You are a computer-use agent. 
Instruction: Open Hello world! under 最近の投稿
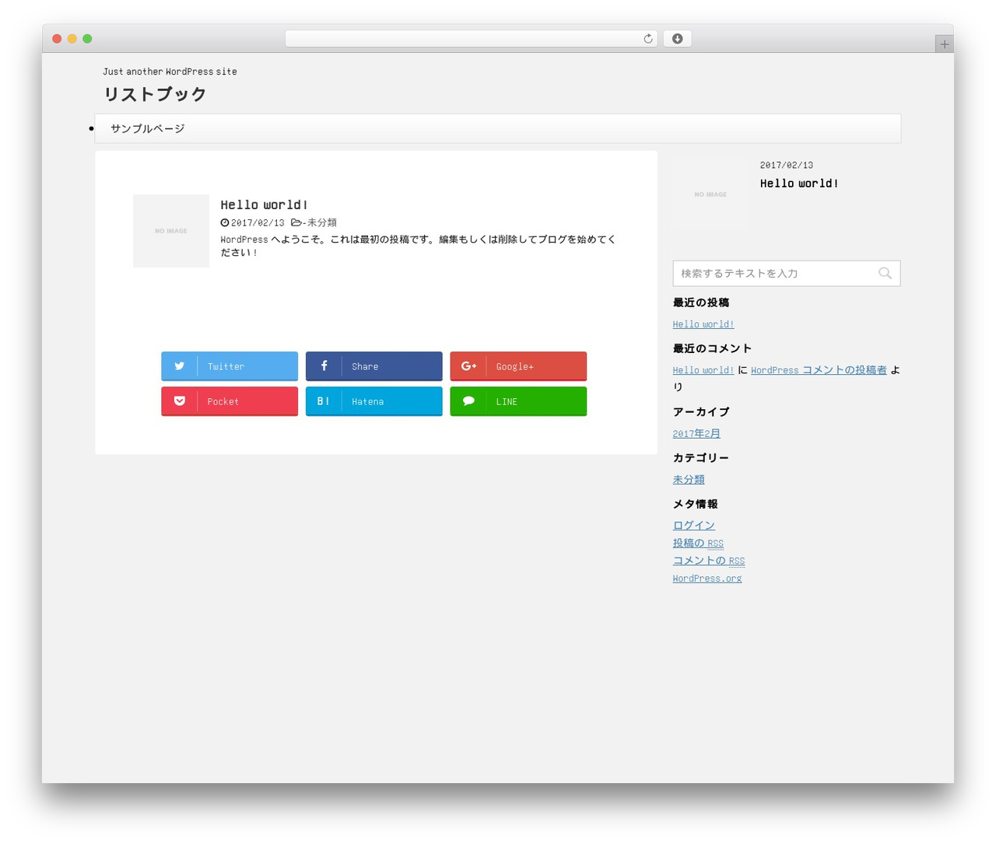(x=703, y=324)
